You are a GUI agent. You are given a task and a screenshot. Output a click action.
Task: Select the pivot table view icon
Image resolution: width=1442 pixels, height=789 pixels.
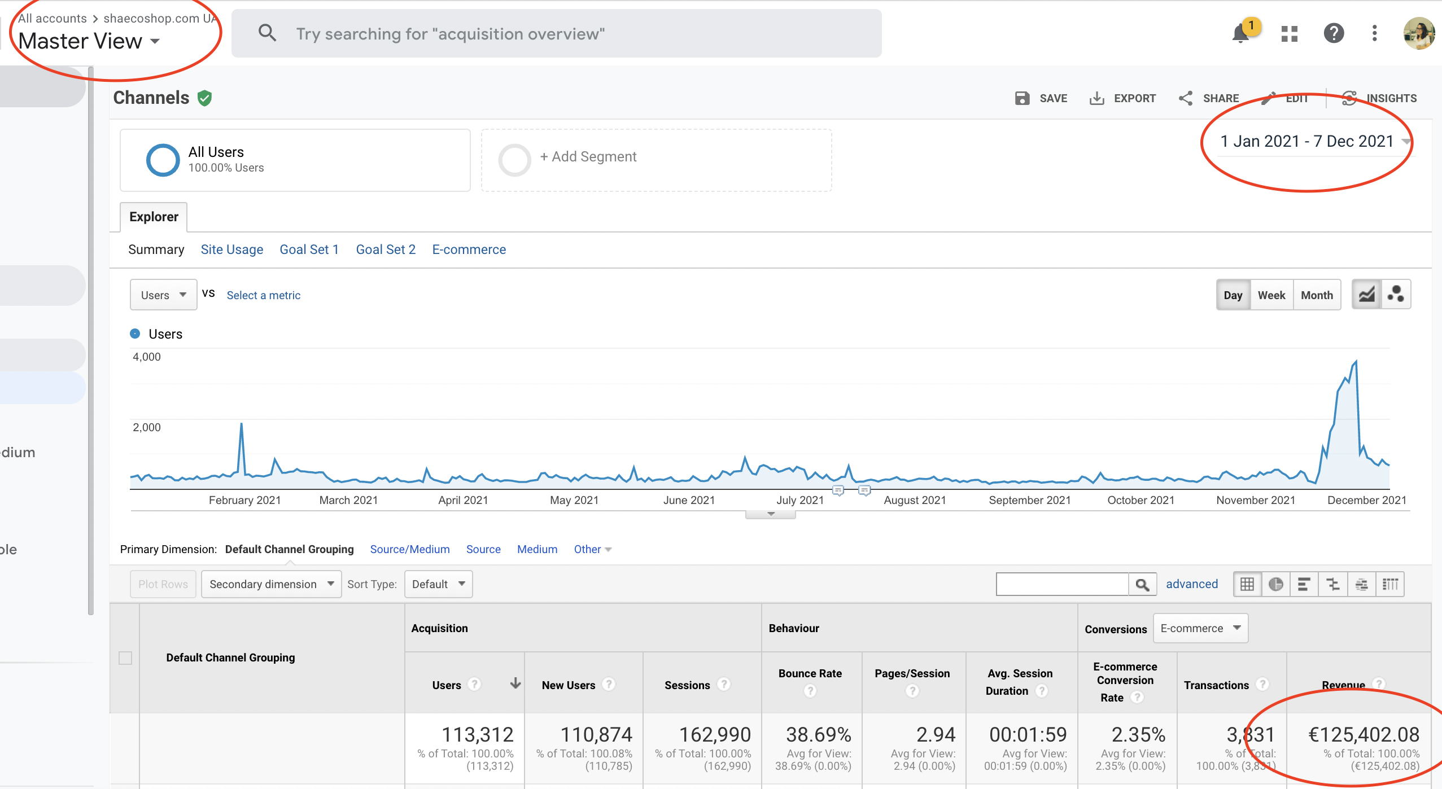tap(1390, 584)
